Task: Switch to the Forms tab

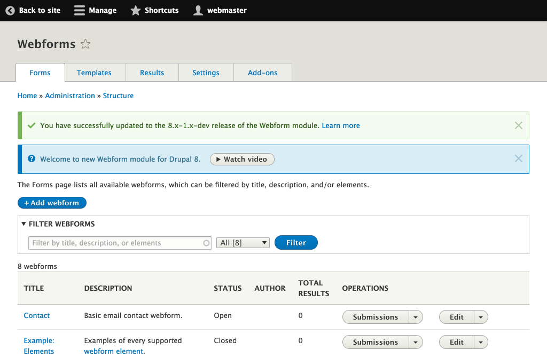Action: coord(40,73)
